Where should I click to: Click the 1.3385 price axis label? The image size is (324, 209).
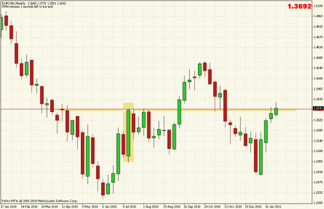pos(318,131)
